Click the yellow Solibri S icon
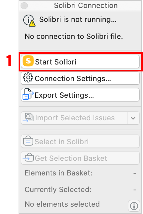The width and height of the screenshot is (143, 214). coord(28,61)
